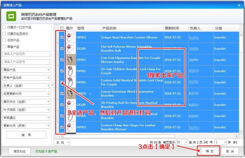This screenshot has width=245, height=158.
Task: Go to previous page arrow icon
Action: point(211,142)
